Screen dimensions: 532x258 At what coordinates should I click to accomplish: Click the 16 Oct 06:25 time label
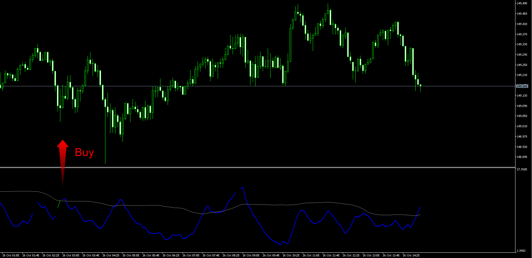171,255
